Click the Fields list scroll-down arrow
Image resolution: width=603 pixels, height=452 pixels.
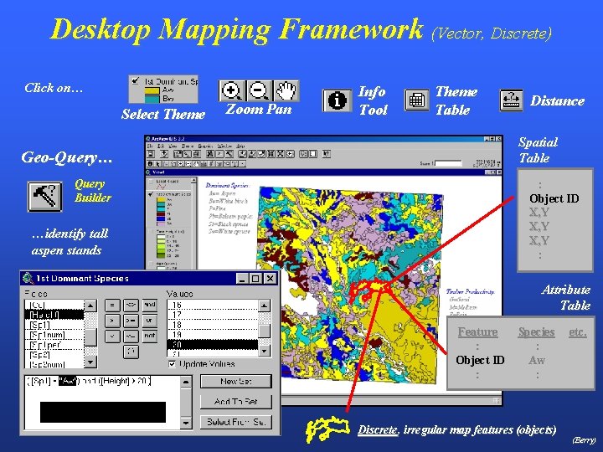(90, 362)
